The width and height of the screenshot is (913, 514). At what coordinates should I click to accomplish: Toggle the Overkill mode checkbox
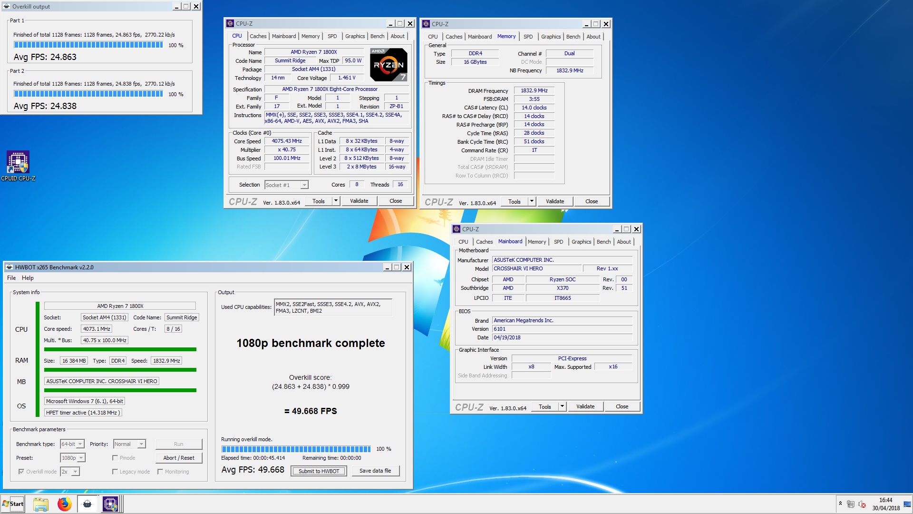(21, 472)
